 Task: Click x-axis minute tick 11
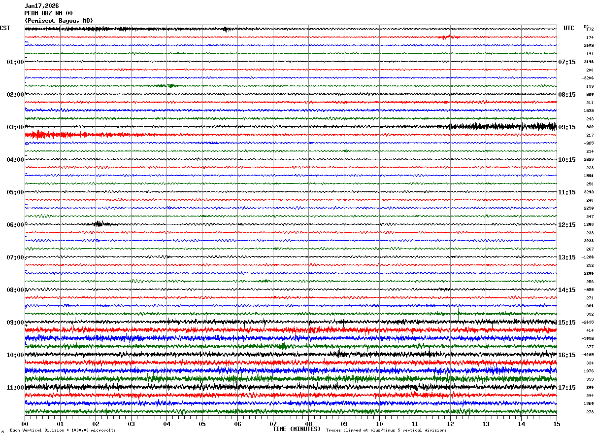pos(415,424)
